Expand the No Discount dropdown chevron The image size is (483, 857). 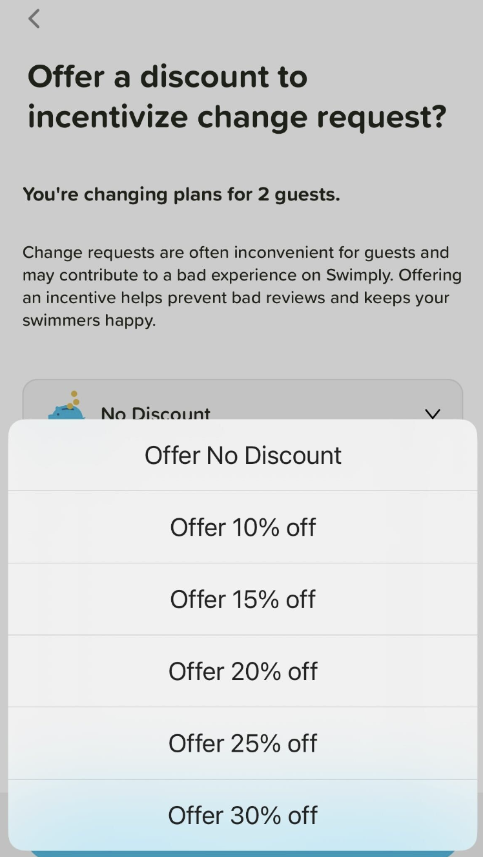[433, 412]
